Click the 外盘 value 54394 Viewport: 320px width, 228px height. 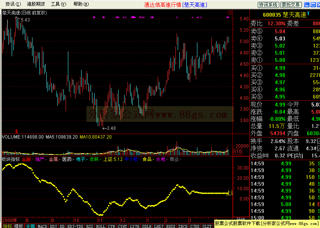[x=278, y=133]
